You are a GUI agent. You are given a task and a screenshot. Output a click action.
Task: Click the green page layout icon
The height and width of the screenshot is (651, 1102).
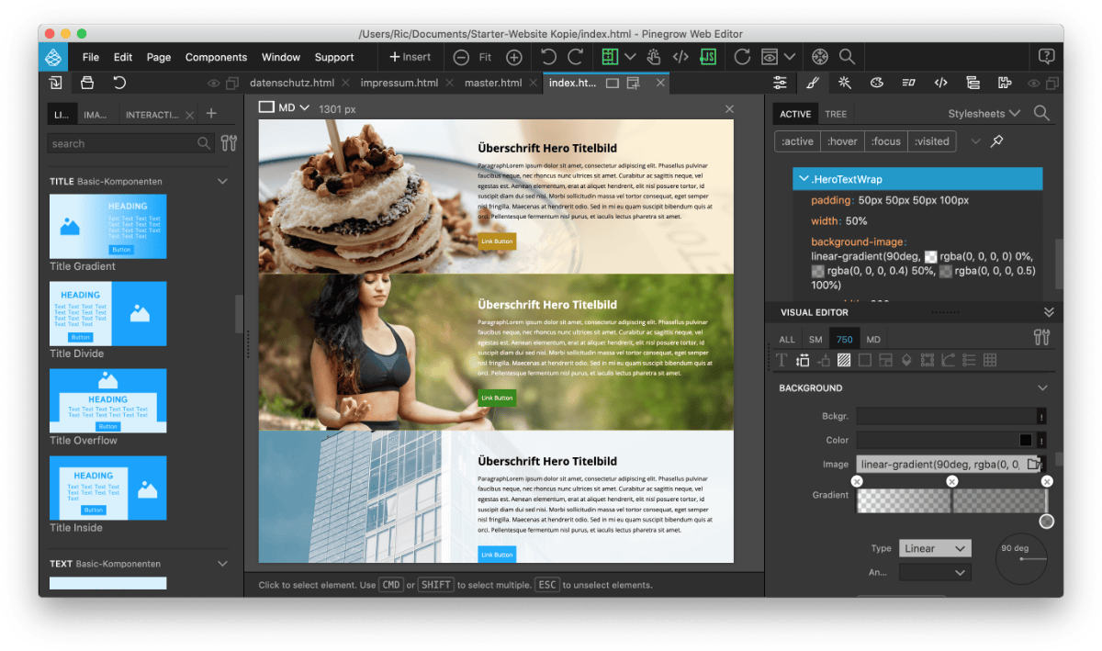click(610, 57)
